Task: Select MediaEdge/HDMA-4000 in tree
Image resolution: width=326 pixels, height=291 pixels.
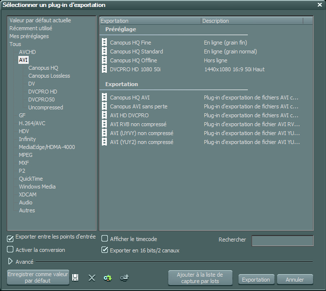Action: 47,147
